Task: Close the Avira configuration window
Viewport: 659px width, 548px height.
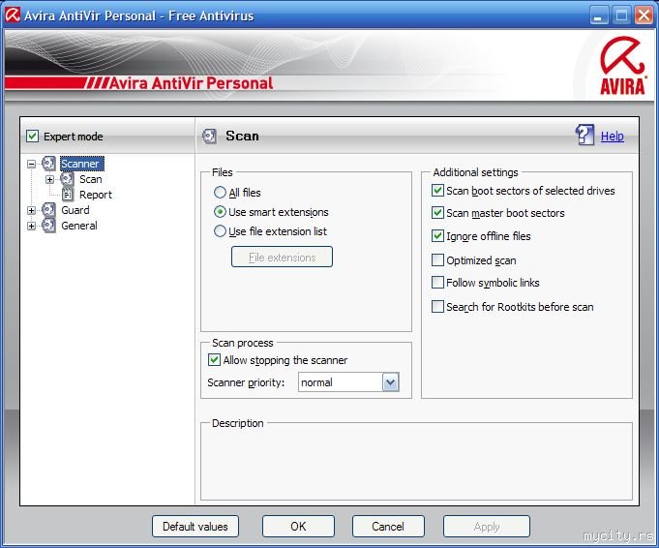Action: pos(644,15)
